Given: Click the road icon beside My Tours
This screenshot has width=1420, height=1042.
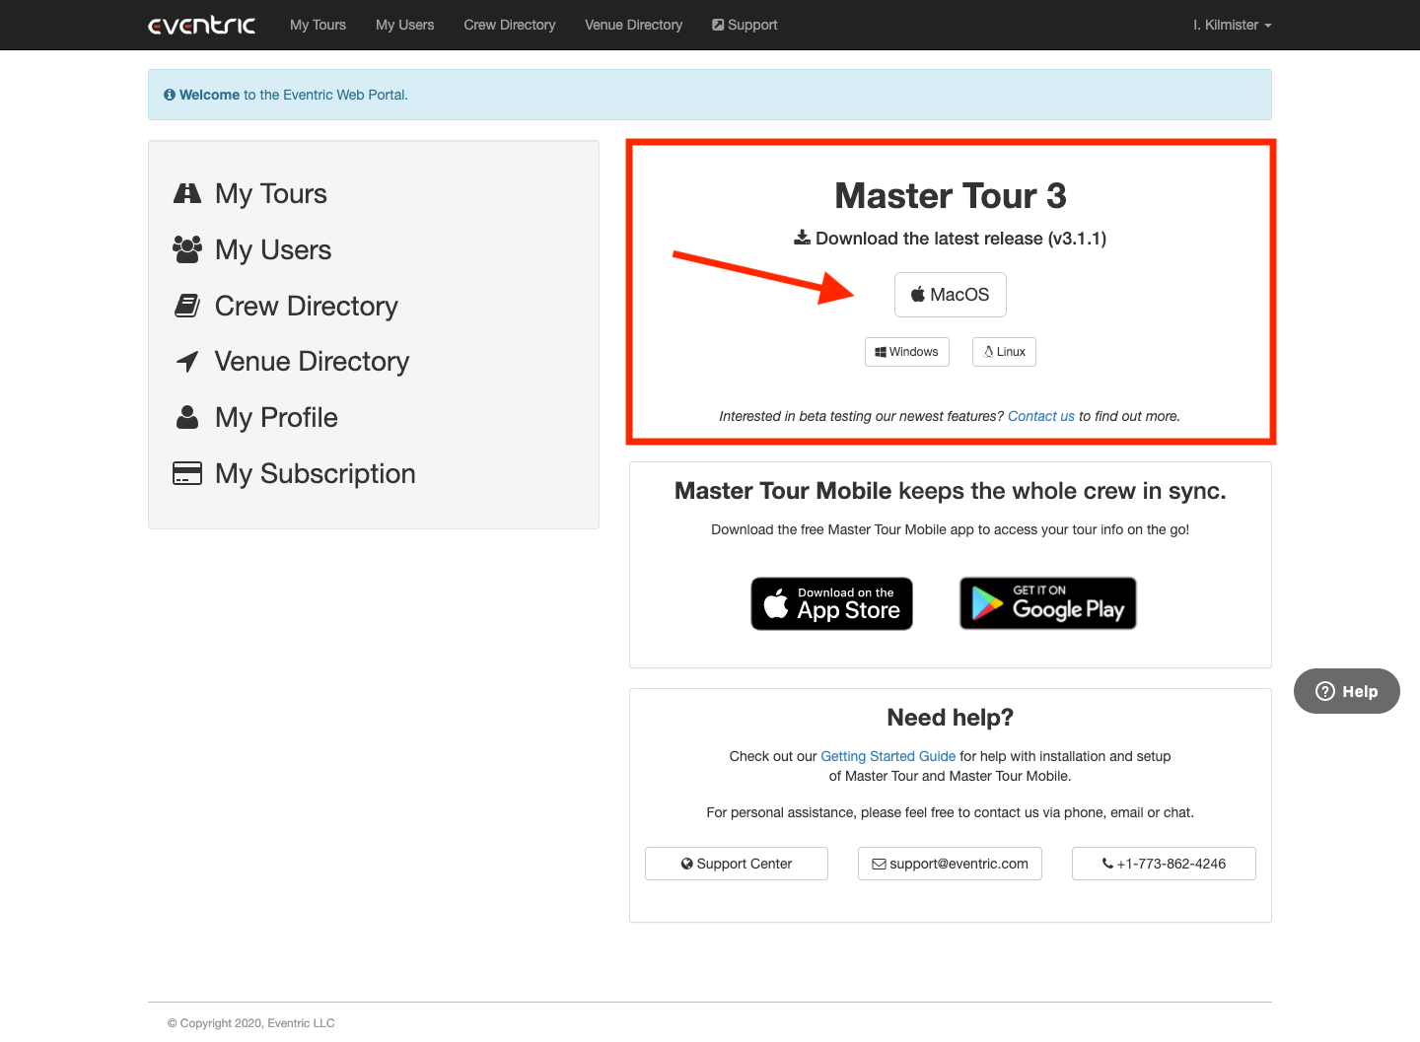Looking at the screenshot, I should click(x=187, y=193).
